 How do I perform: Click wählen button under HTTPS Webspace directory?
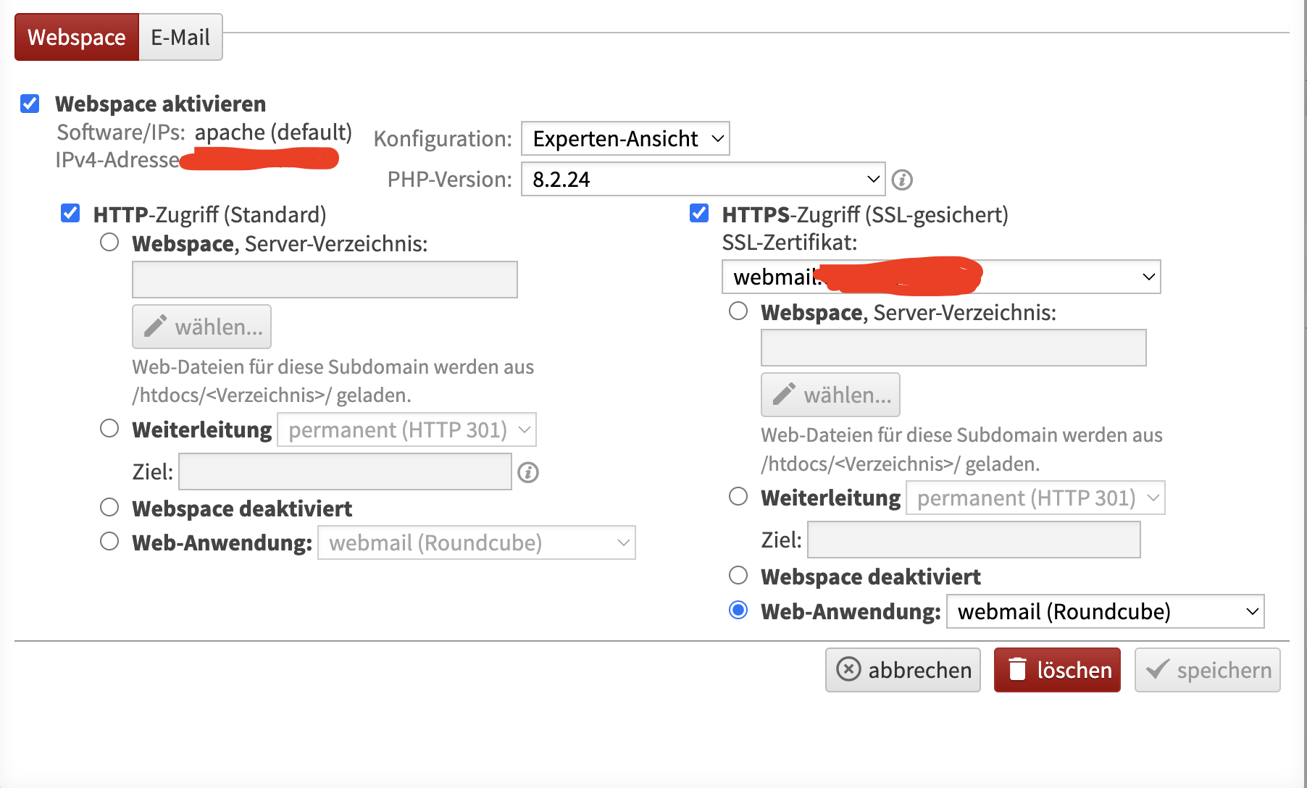830,395
